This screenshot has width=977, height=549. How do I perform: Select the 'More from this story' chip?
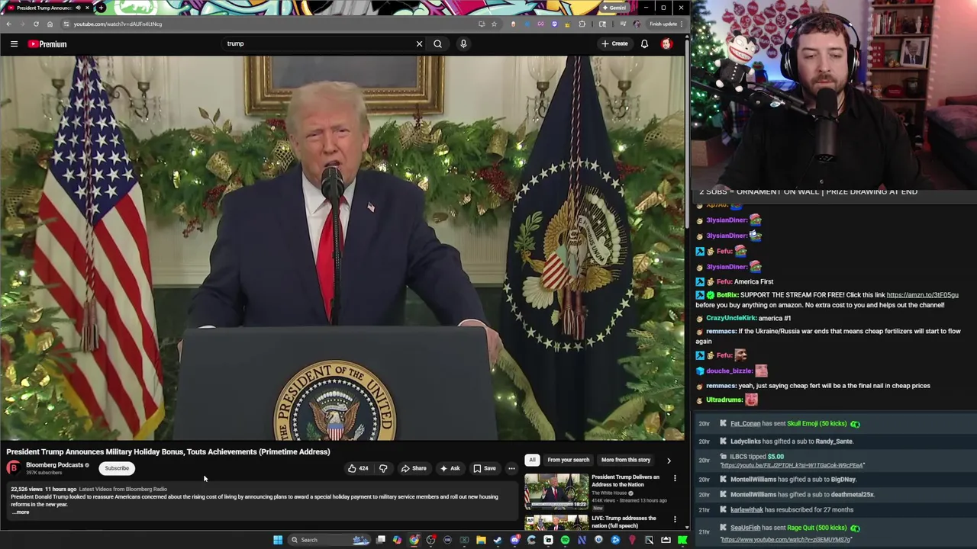click(626, 460)
